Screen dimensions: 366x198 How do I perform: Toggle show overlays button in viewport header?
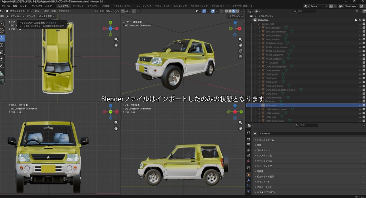tap(213, 11)
